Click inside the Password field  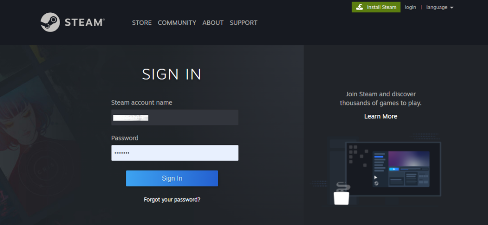(174, 153)
